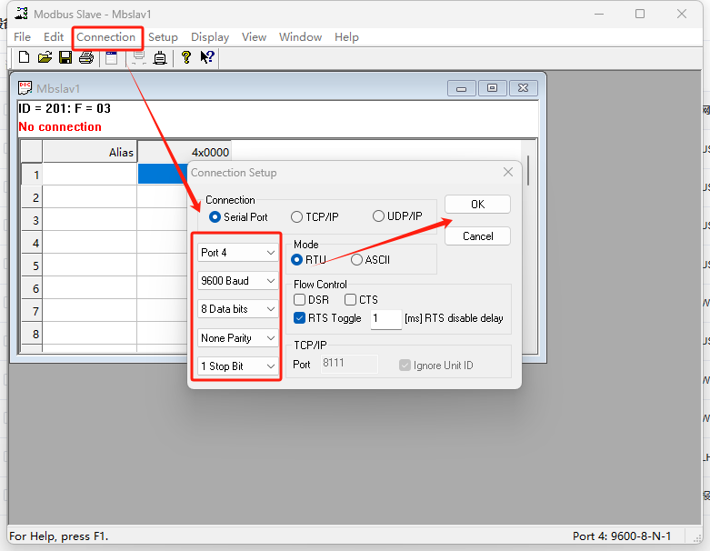Click the RTS disable delay input field
710x551 pixels.
(x=385, y=318)
